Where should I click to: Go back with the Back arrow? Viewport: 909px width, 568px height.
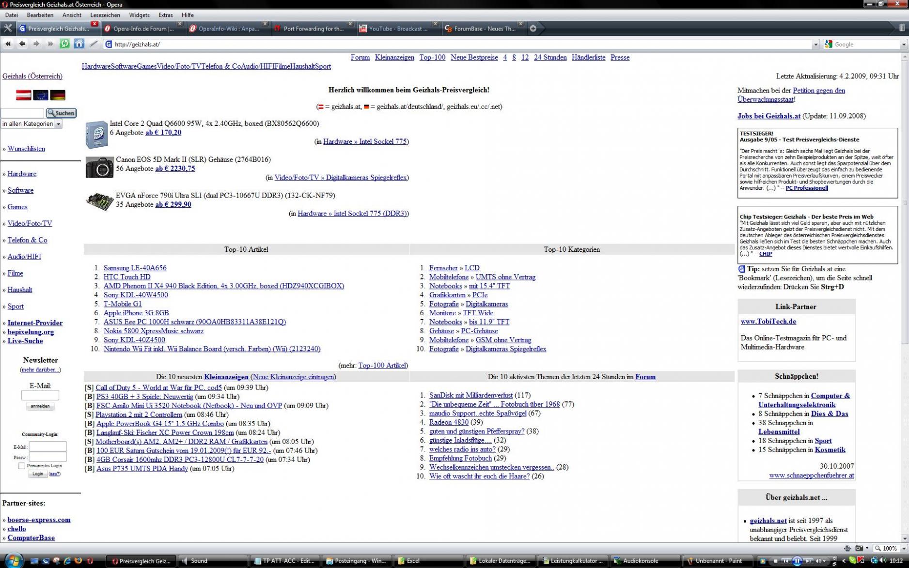pyautogui.click(x=22, y=44)
